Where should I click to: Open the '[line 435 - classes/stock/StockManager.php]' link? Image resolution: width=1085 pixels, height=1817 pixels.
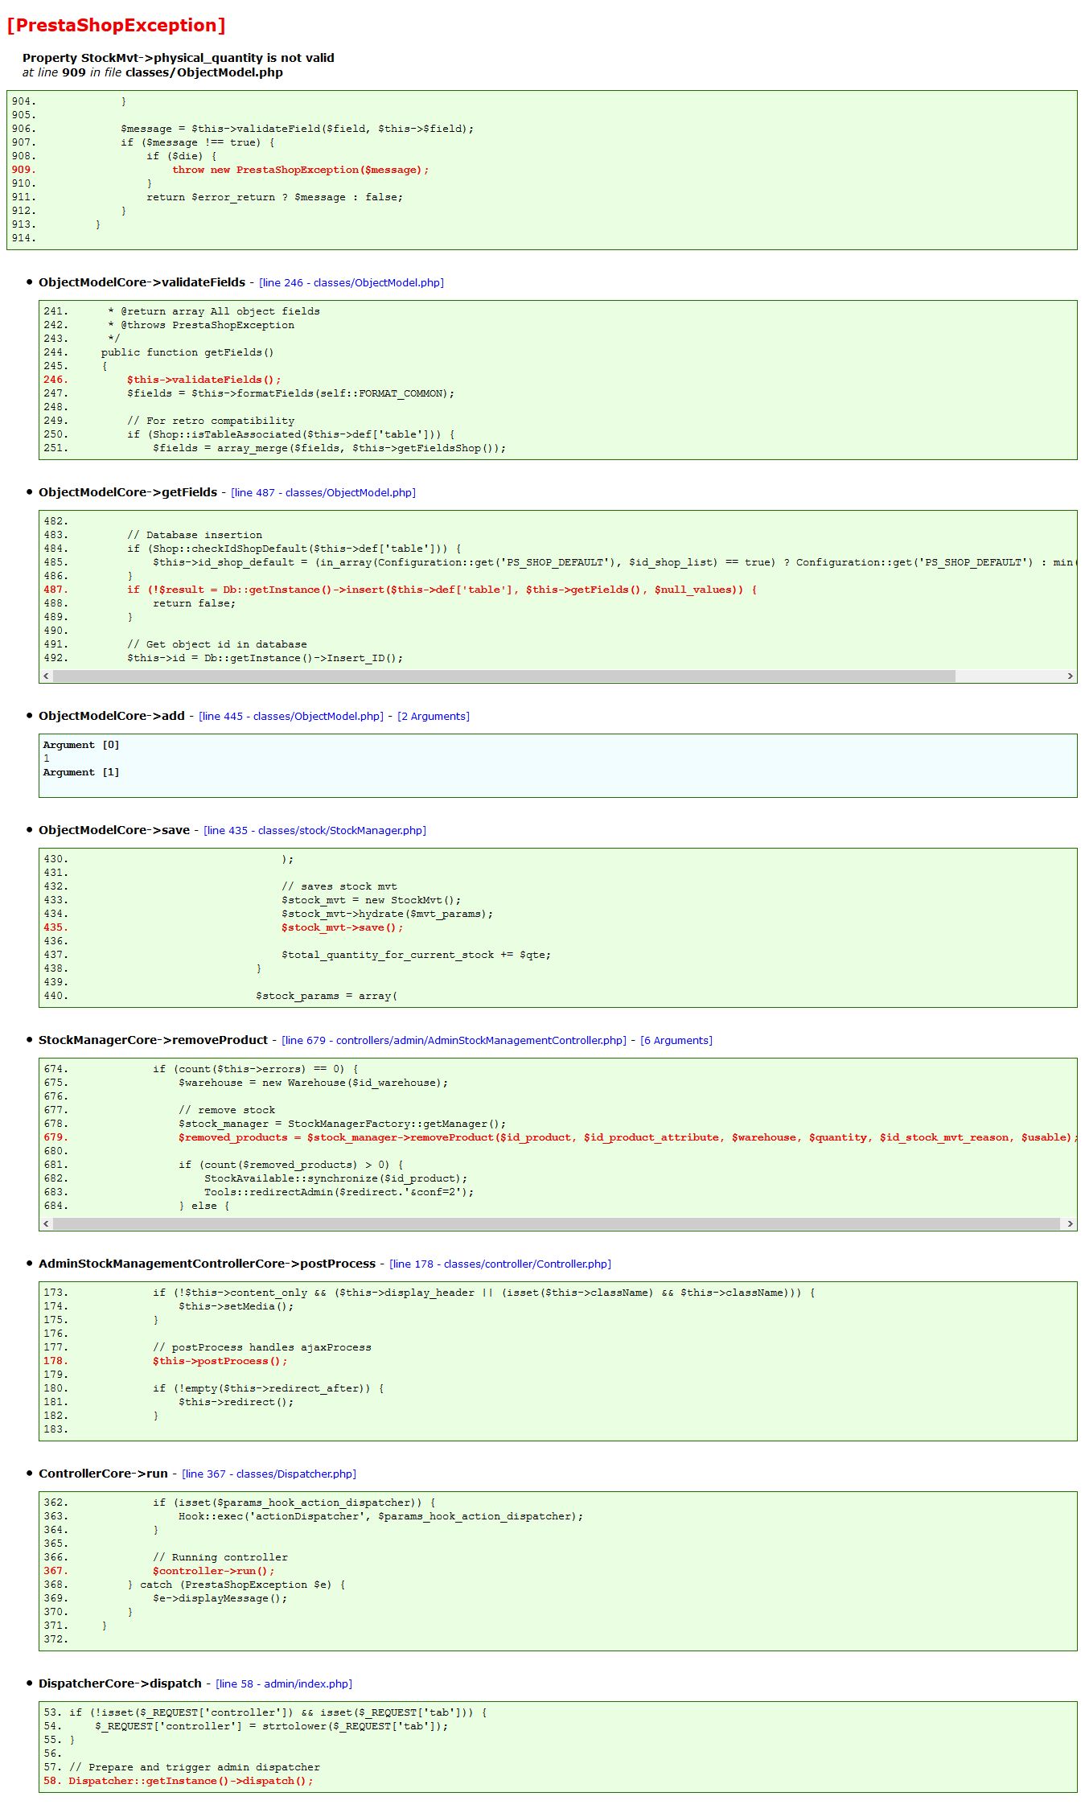point(315,831)
